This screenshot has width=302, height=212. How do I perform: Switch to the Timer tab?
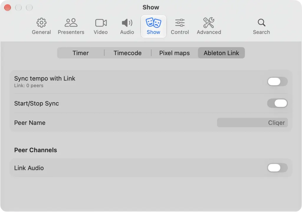pos(81,53)
